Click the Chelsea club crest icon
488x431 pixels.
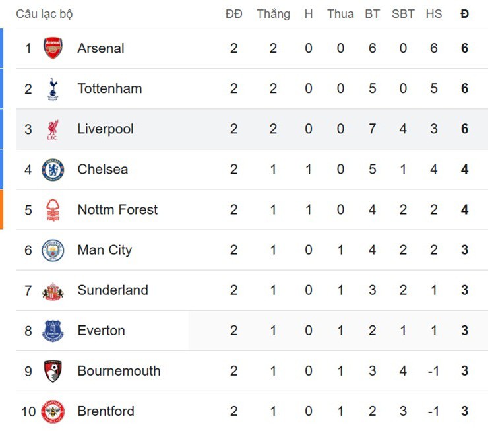[x=53, y=170]
